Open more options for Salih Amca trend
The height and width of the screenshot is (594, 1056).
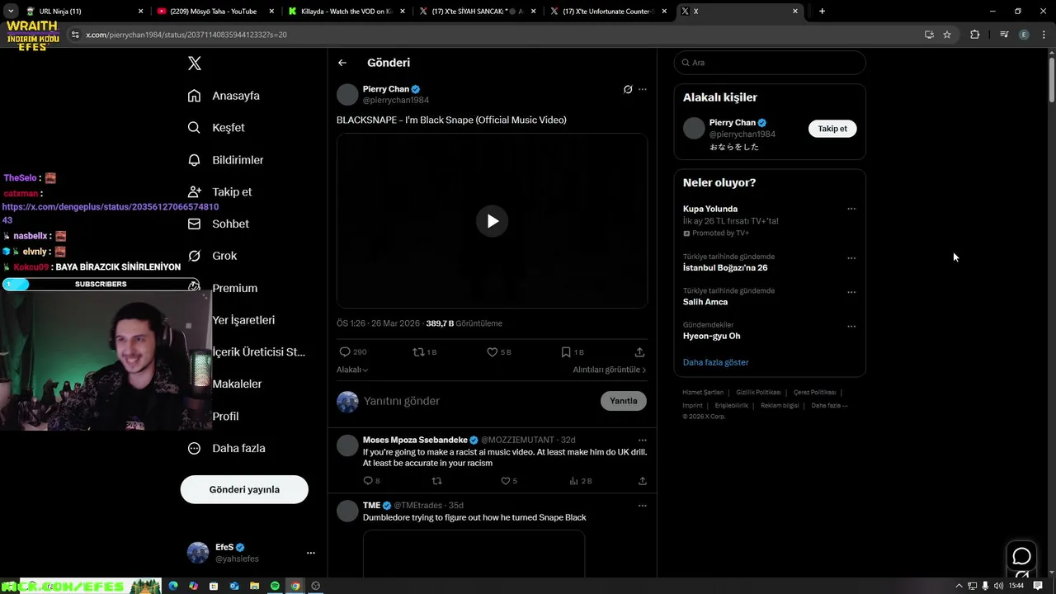(851, 292)
